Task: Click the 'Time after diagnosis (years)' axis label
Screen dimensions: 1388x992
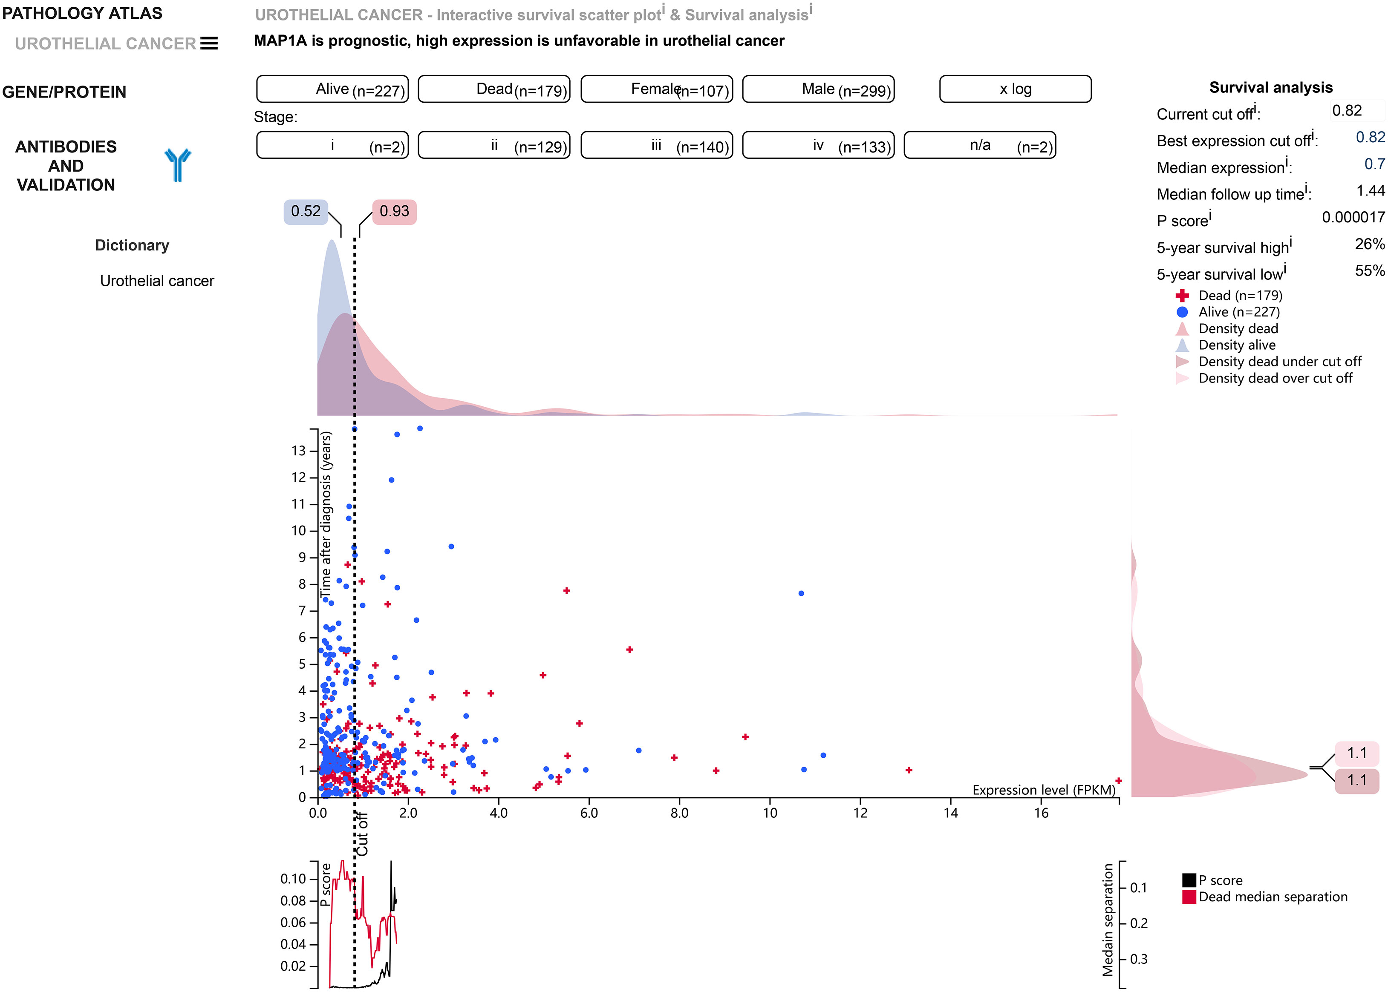Action: click(326, 515)
